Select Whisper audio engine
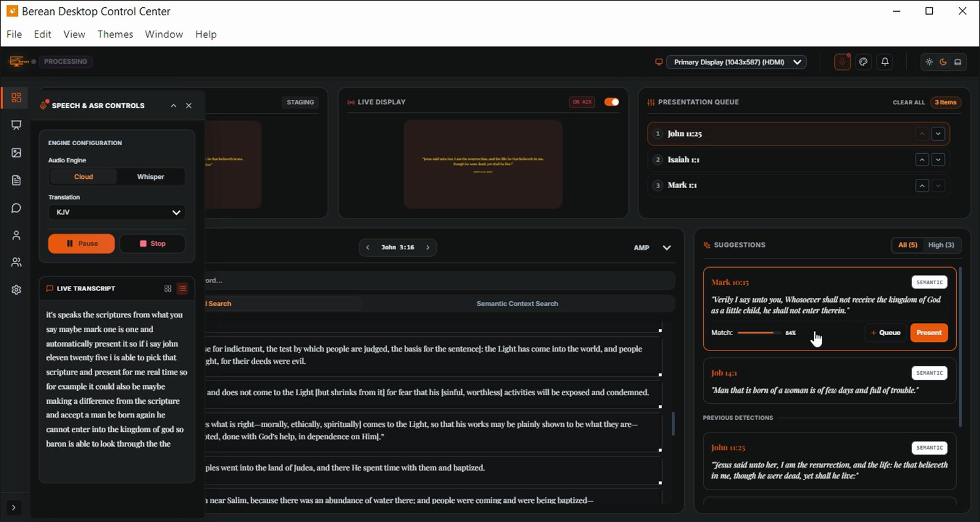The height and width of the screenshot is (522, 980). click(x=151, y=177)
